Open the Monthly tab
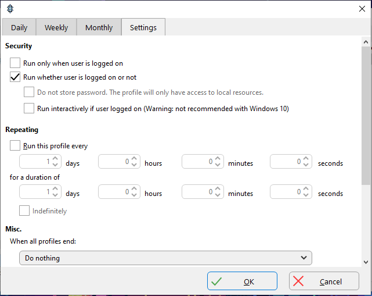The image size is (372, 296). click(99, 27)
